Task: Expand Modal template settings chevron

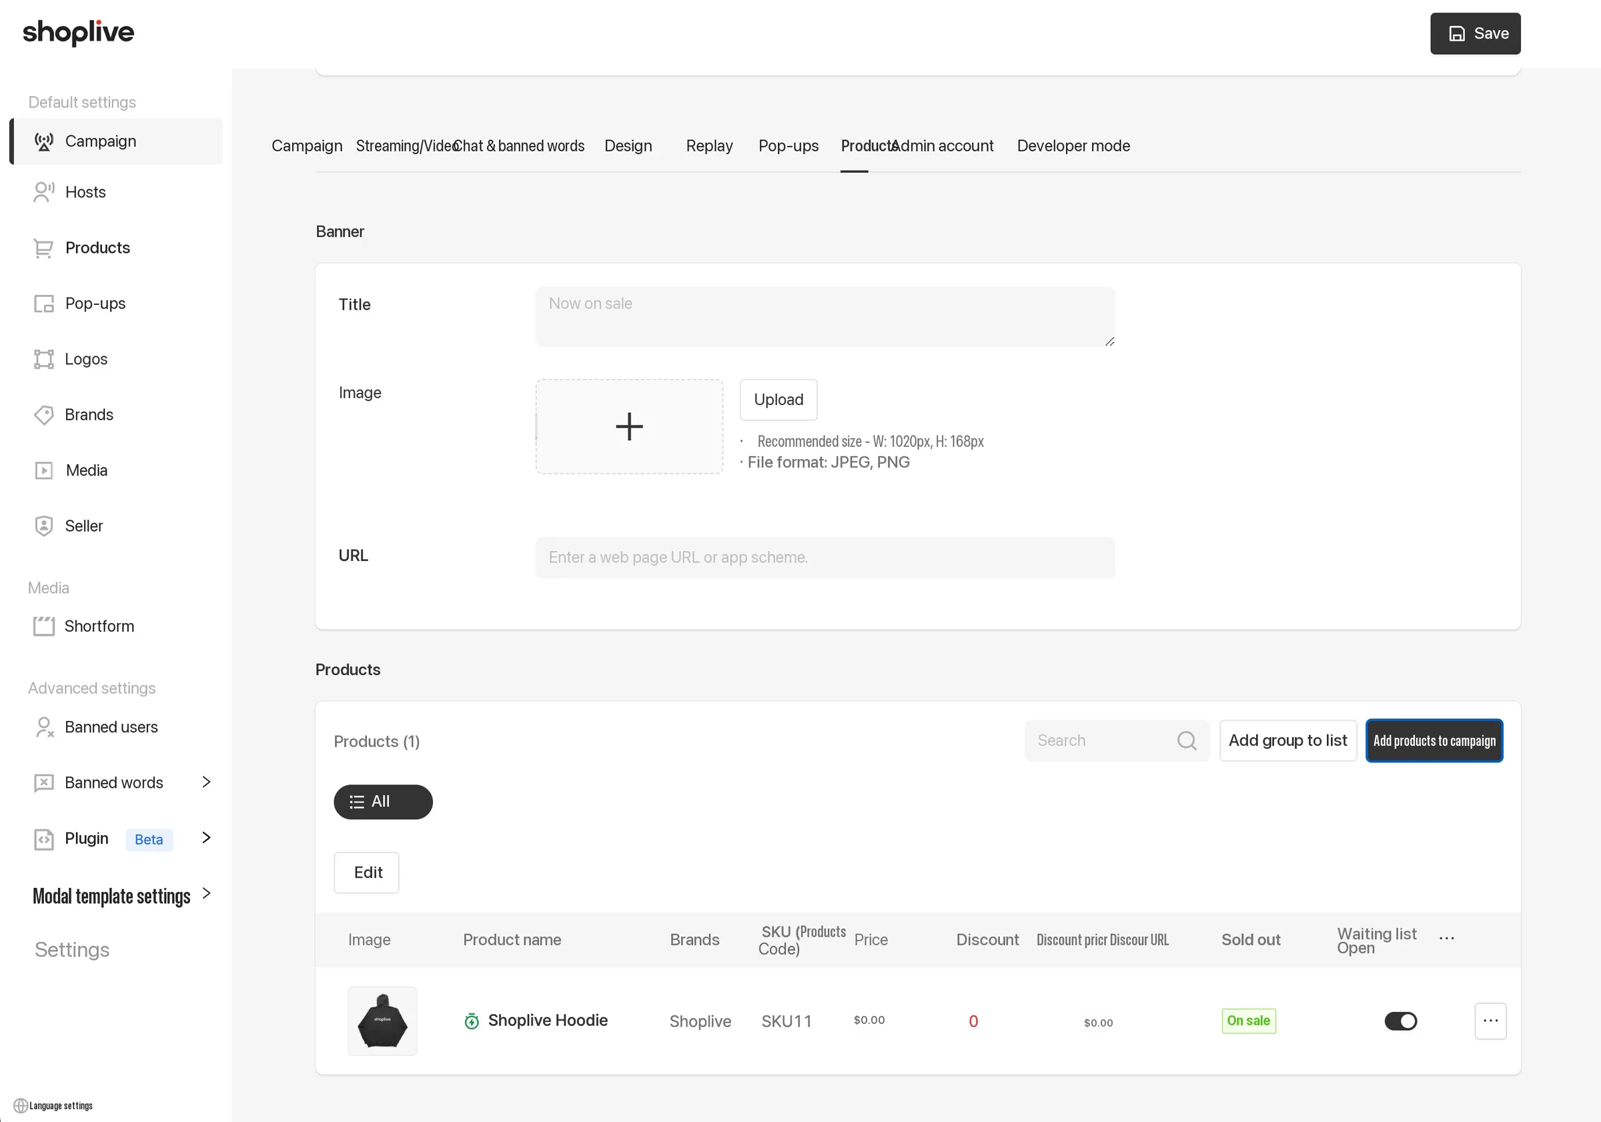Action: coord(206,893)
